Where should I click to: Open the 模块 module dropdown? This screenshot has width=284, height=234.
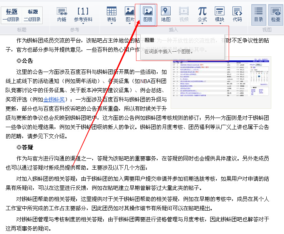[x=219, y=14]
